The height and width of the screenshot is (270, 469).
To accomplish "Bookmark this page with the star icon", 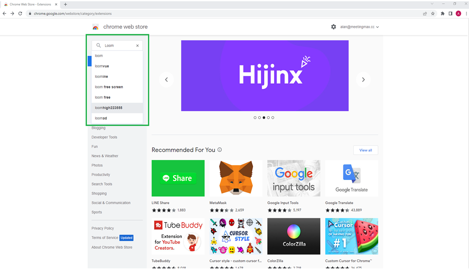I will point(433,13).
